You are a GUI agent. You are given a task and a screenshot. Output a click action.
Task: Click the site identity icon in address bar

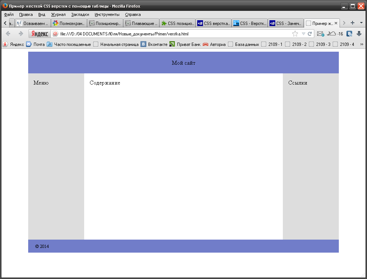point(55,34)
